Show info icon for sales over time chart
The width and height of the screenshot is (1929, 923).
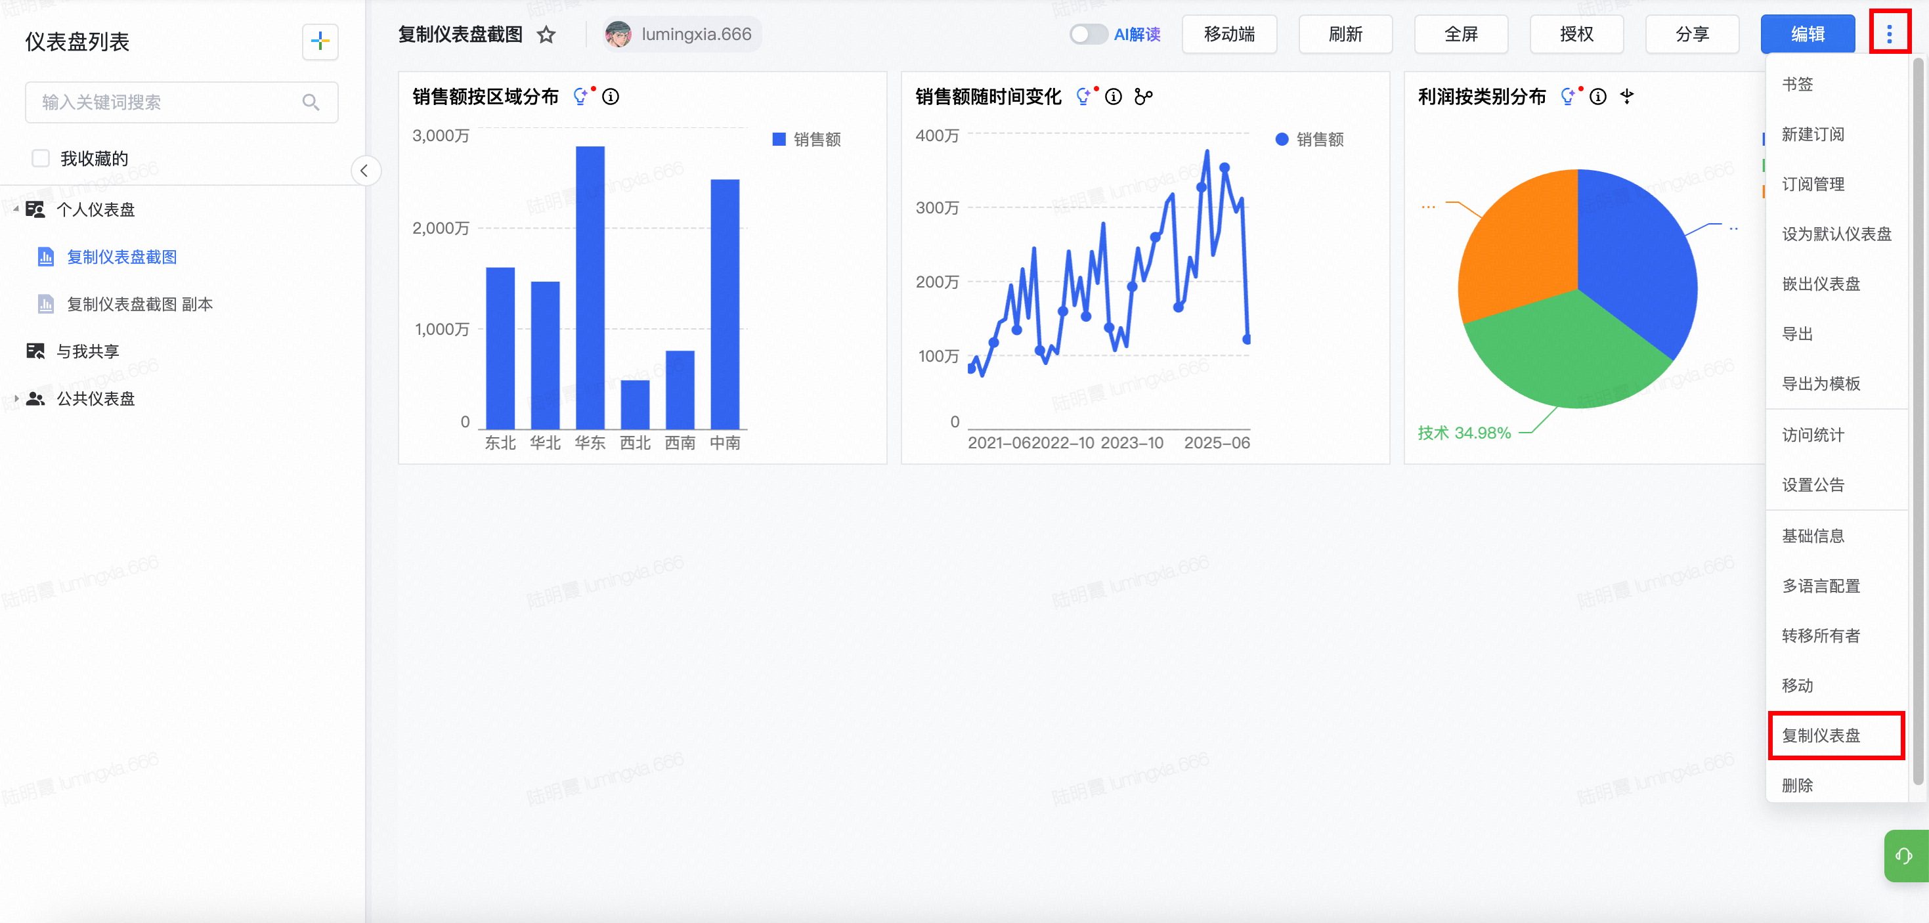(x=1114, y=97)
